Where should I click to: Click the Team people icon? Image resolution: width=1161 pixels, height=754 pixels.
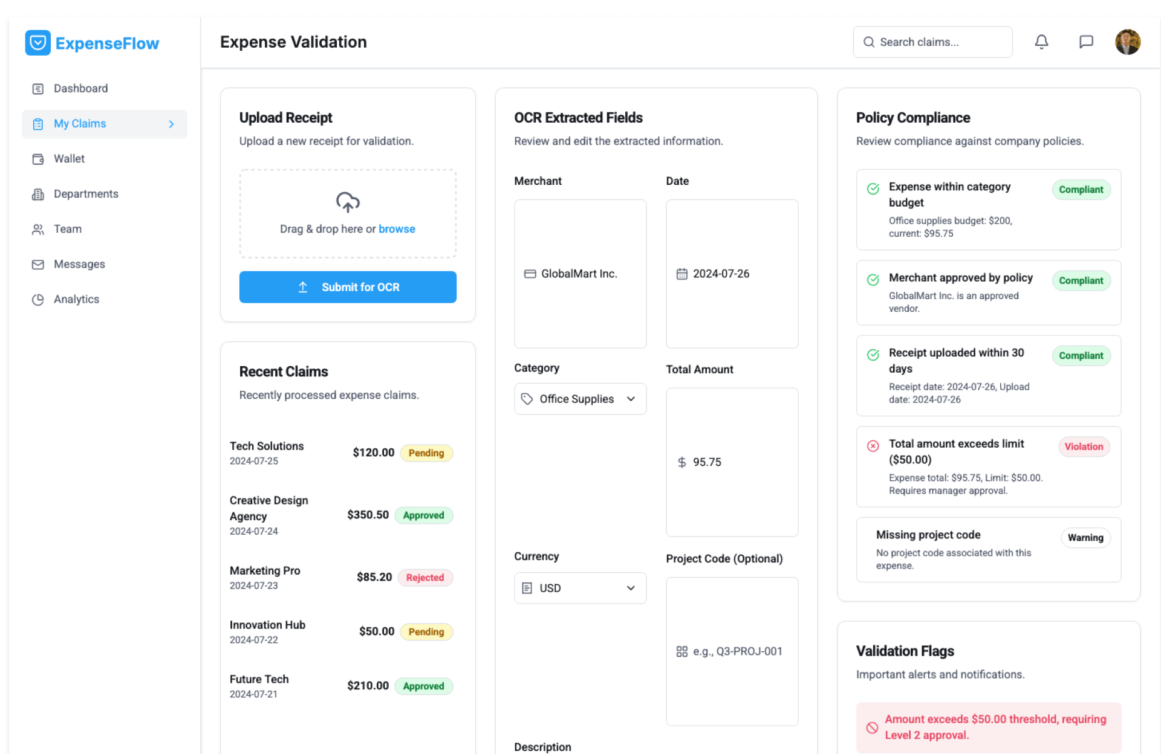pyautogui.click(x=38, y=229)
